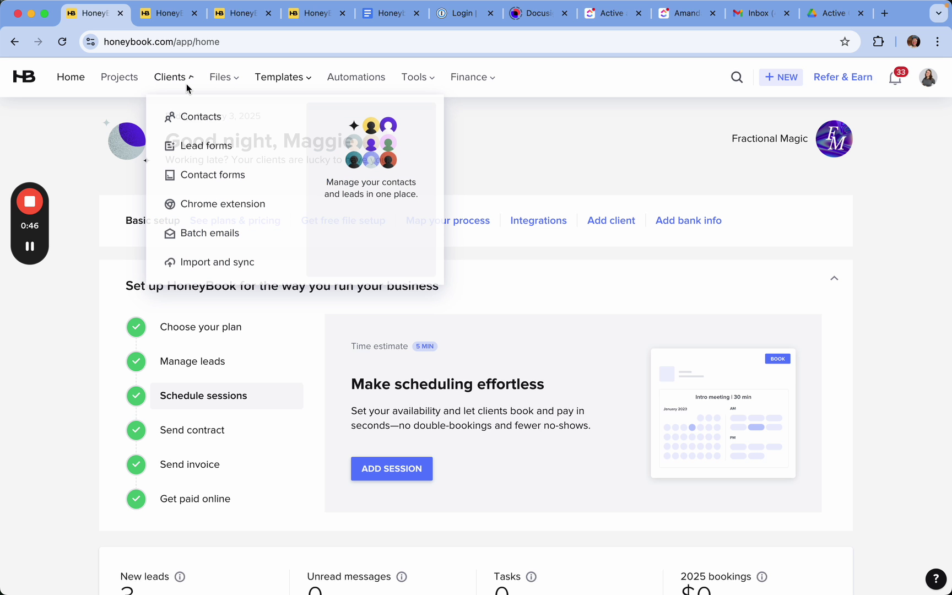
Task: Click the NEW button
Action: click(x=781, y=77)
